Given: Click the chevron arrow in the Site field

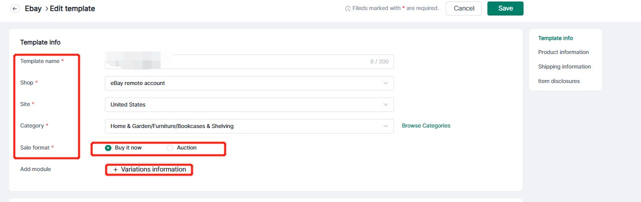Looking at the screenshot, I should [386, 104].
